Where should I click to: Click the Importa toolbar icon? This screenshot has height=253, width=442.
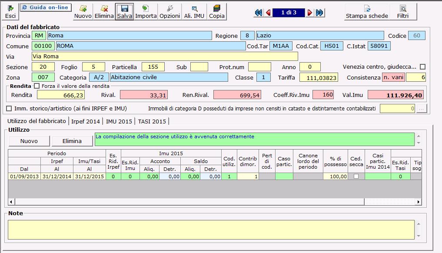(x=146, y=12)
